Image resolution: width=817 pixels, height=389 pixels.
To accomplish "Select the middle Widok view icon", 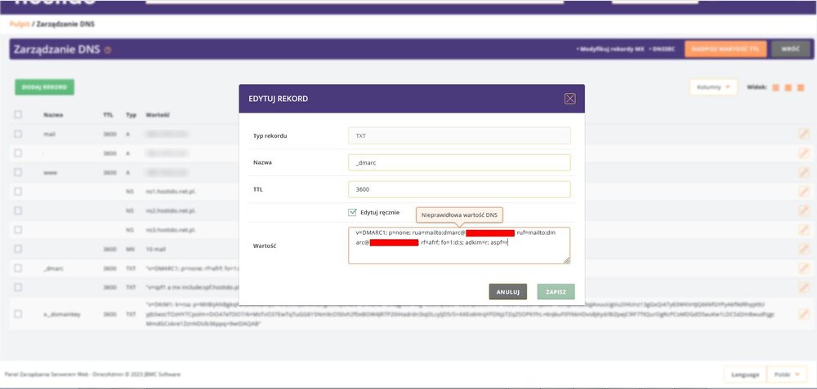I will tap(788, 87).
